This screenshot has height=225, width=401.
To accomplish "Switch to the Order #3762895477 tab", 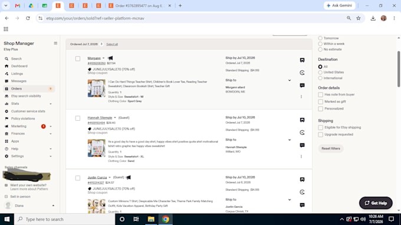I will [x=139, y=6].
